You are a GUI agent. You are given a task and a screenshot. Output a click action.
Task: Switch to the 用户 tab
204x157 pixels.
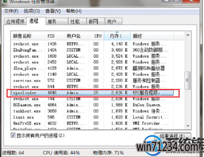[x=114, y=21]
